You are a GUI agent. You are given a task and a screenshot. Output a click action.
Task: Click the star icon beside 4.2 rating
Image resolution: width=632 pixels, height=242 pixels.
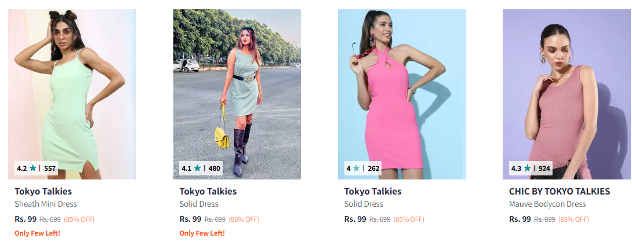click(32, 168)
